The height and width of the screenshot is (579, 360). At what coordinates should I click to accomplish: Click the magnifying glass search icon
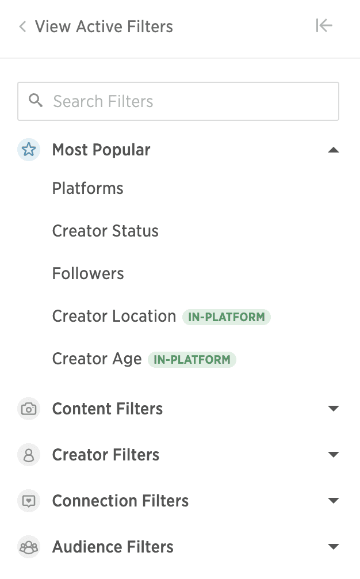pos(36,100)
